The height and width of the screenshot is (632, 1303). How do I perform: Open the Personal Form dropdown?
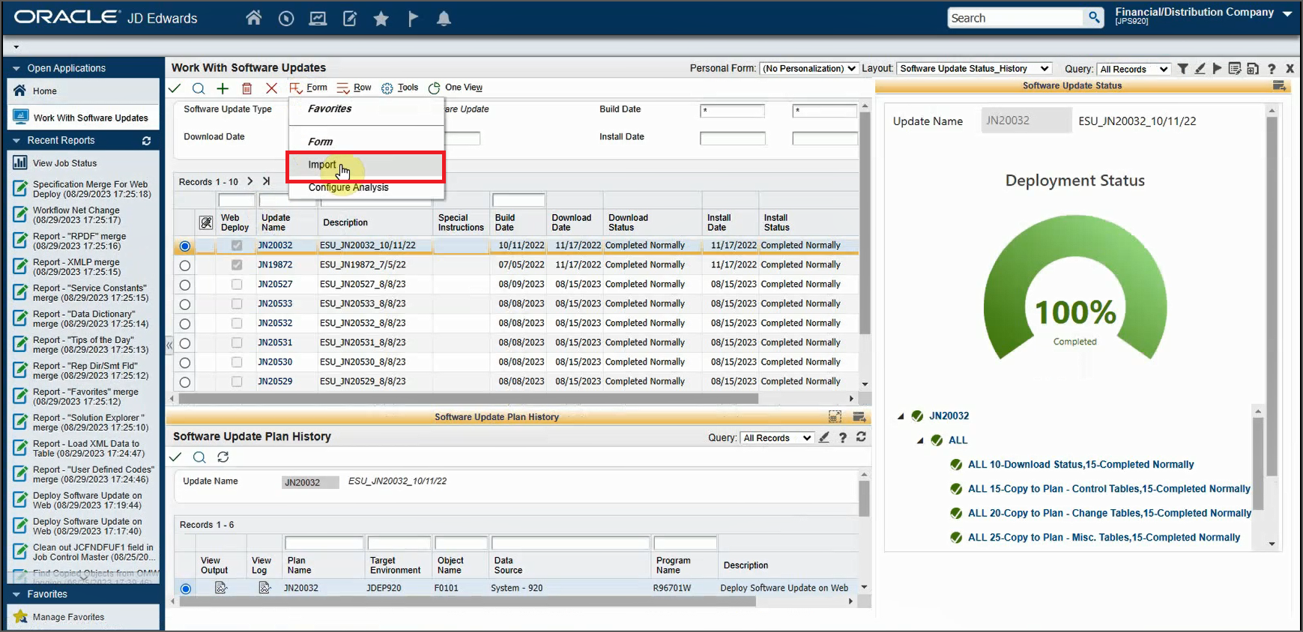point(808,68)
